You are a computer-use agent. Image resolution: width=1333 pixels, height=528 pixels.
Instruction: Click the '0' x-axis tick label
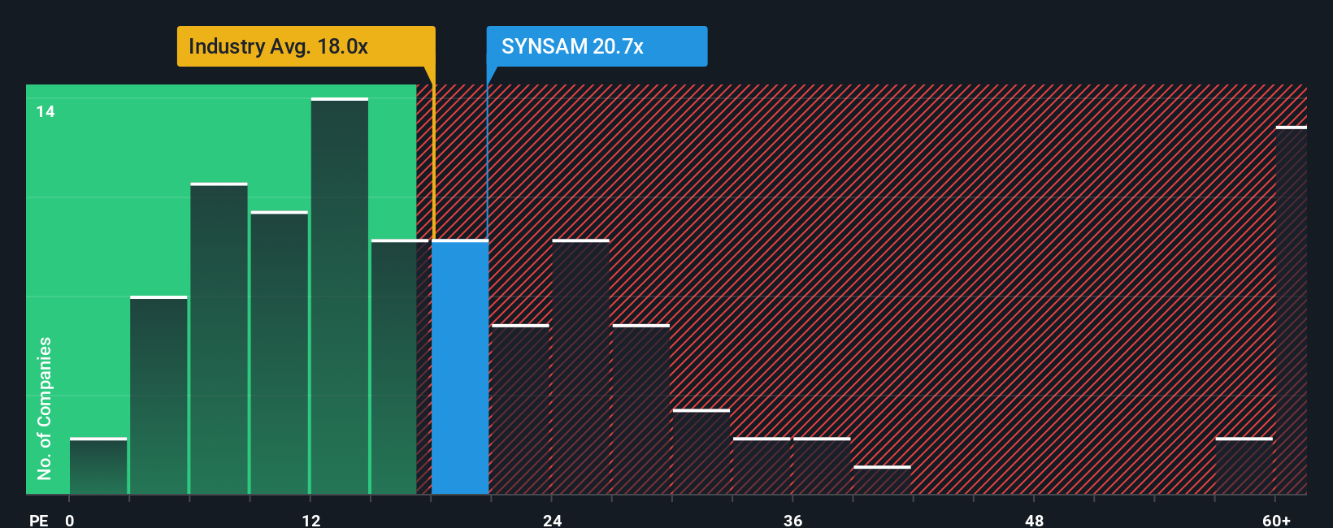pyautogui.click(x=70, y=521)
